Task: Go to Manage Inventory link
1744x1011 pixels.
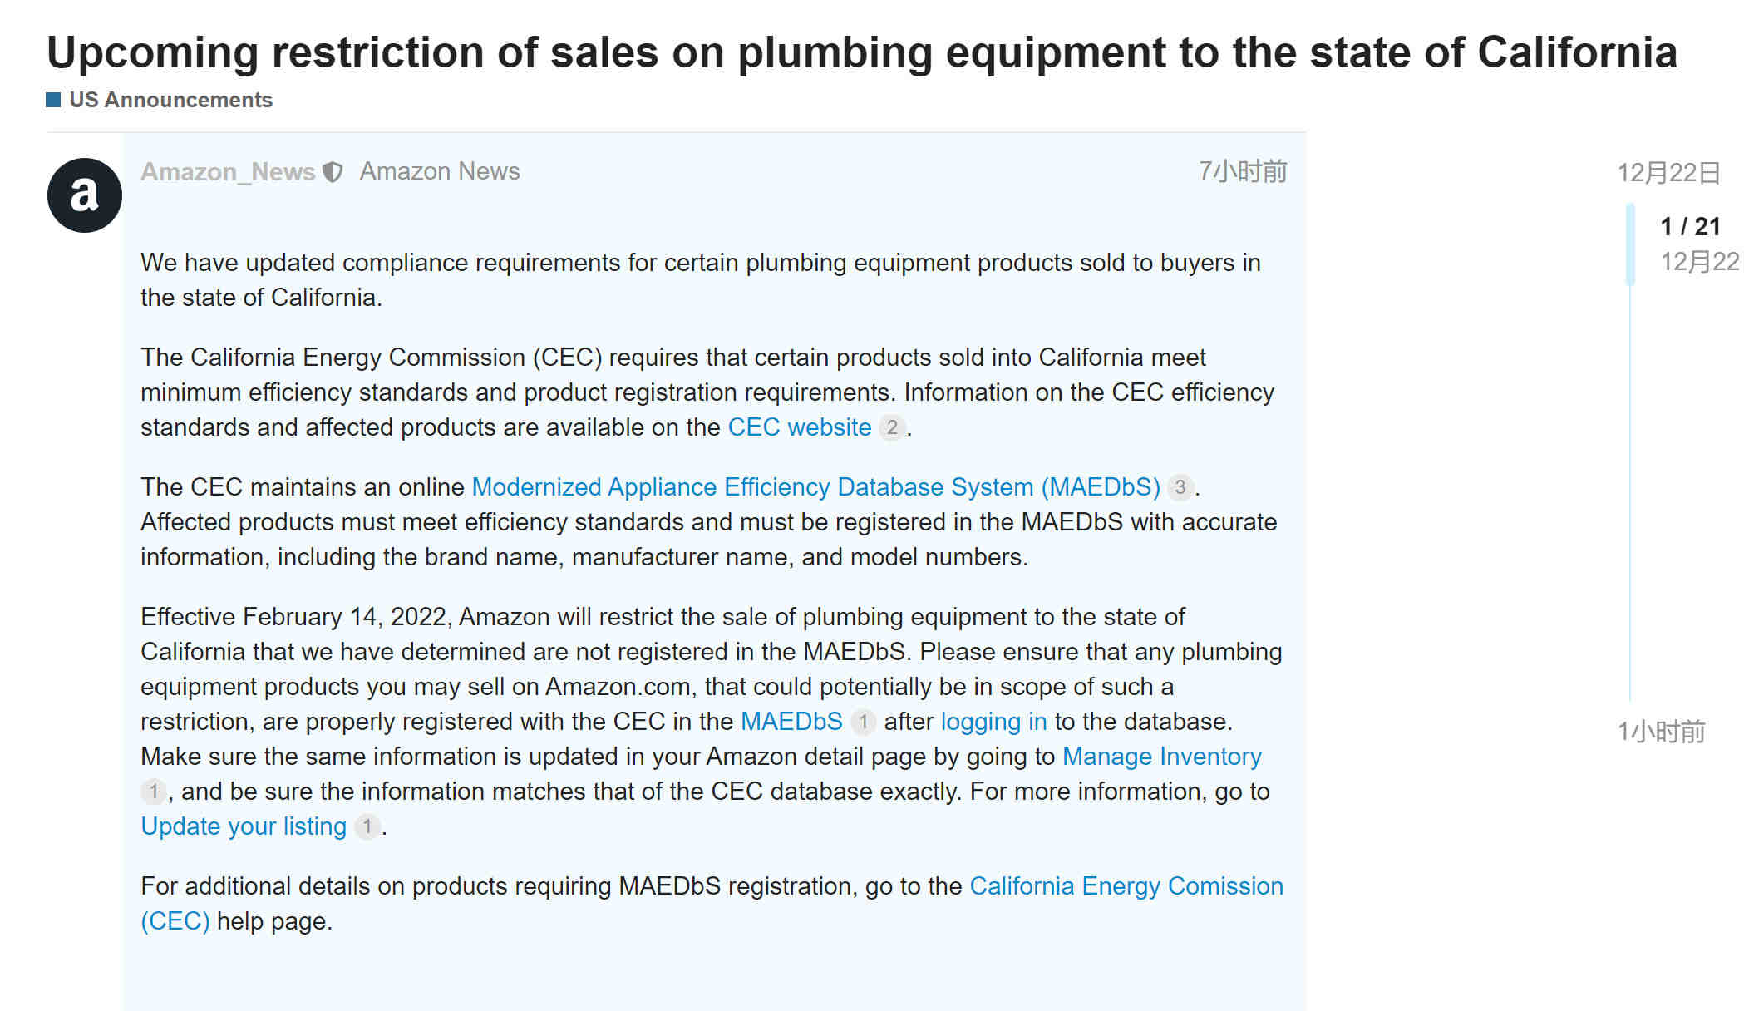Action: pos(1161,757)
